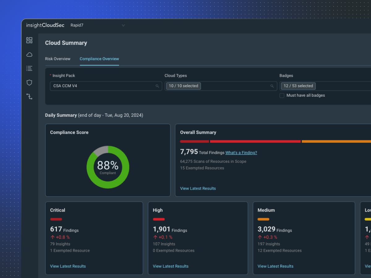Expand the Rapid7 organization dropdown

[x=123, y=25]
